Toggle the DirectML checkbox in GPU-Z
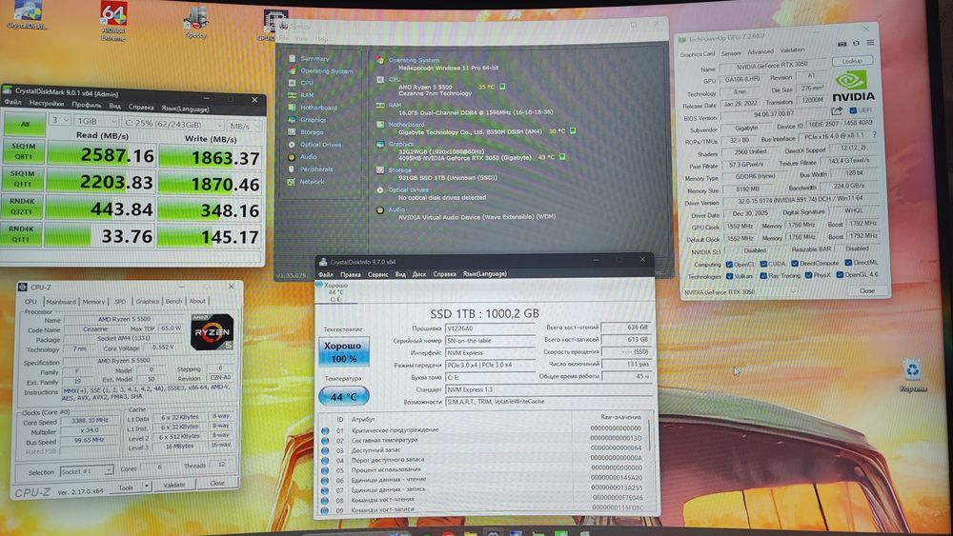The width and height of the screenshot is (953, 536). point(848,263)
